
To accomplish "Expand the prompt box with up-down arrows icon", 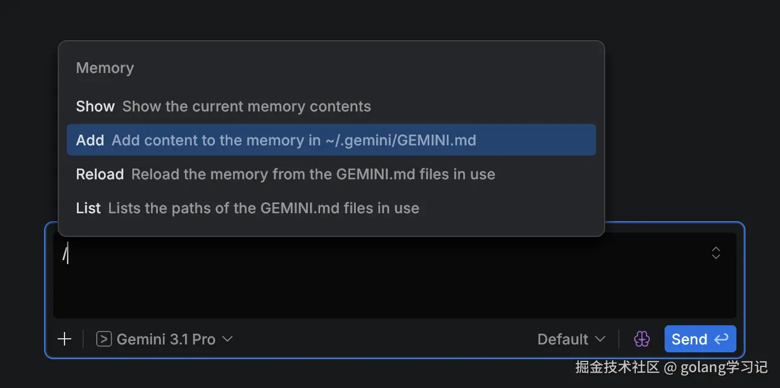I will (x=716, y=253).
